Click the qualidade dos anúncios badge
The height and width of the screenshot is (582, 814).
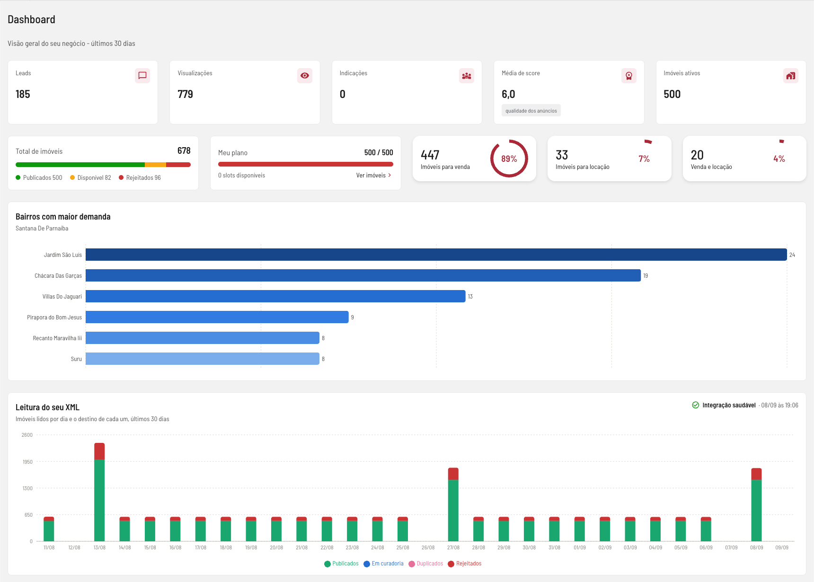[531, 111]
